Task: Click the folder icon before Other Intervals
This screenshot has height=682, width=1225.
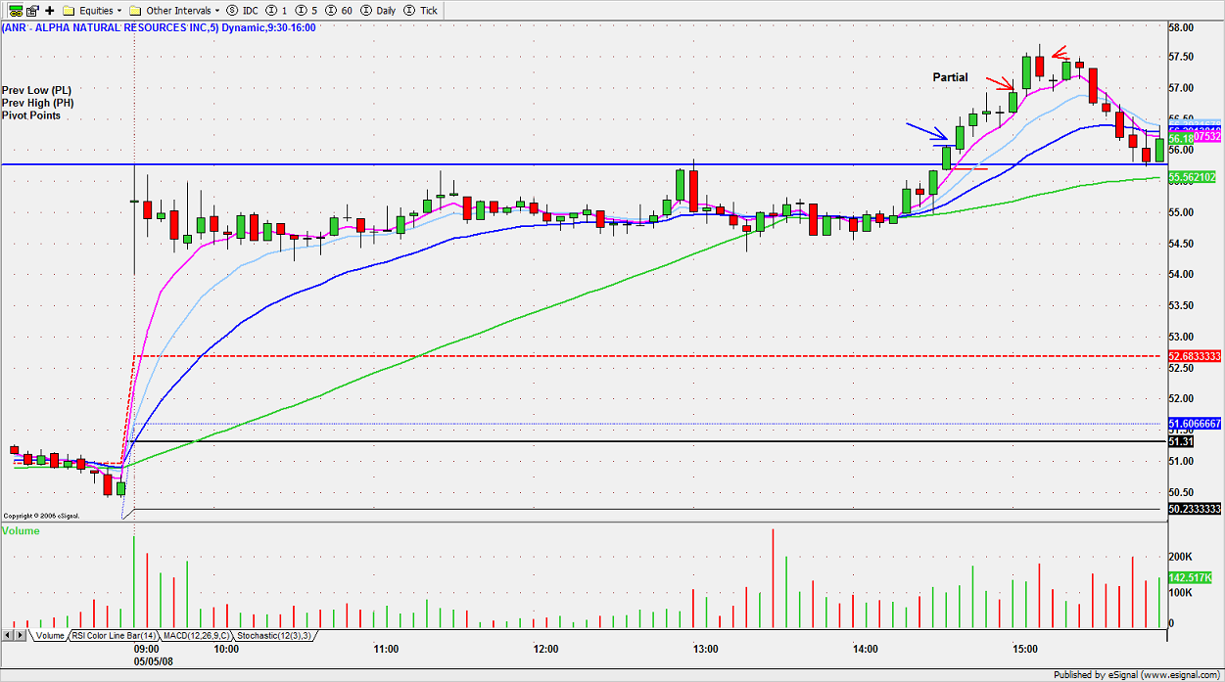Action: (x=136, y=10)
